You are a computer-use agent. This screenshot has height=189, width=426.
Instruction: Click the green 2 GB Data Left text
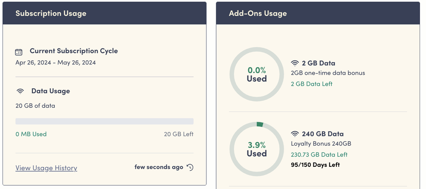tap(312, 84)
